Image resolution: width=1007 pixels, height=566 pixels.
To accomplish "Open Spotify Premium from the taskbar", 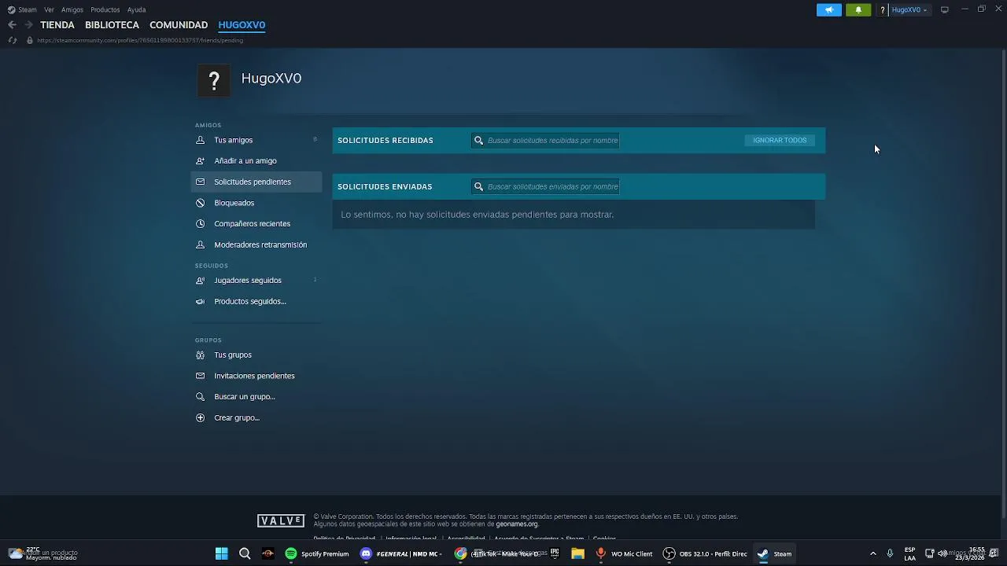I will click(x=317, y=553).
